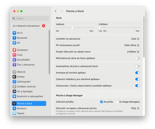The height and width of the screenshot is (129, 155).
Task: Go back with the left chevron
Action: pos(56,11)
